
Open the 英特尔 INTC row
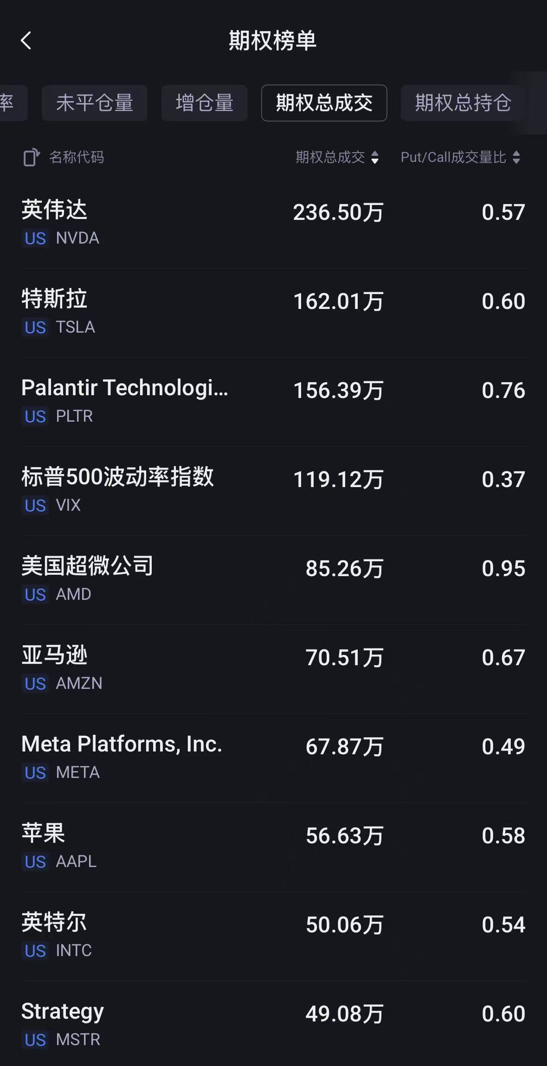(x=274, y=935)
